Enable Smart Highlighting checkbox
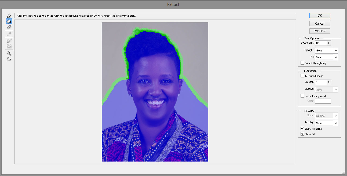This screenshot has height=176, width=347. pos(302,63)
